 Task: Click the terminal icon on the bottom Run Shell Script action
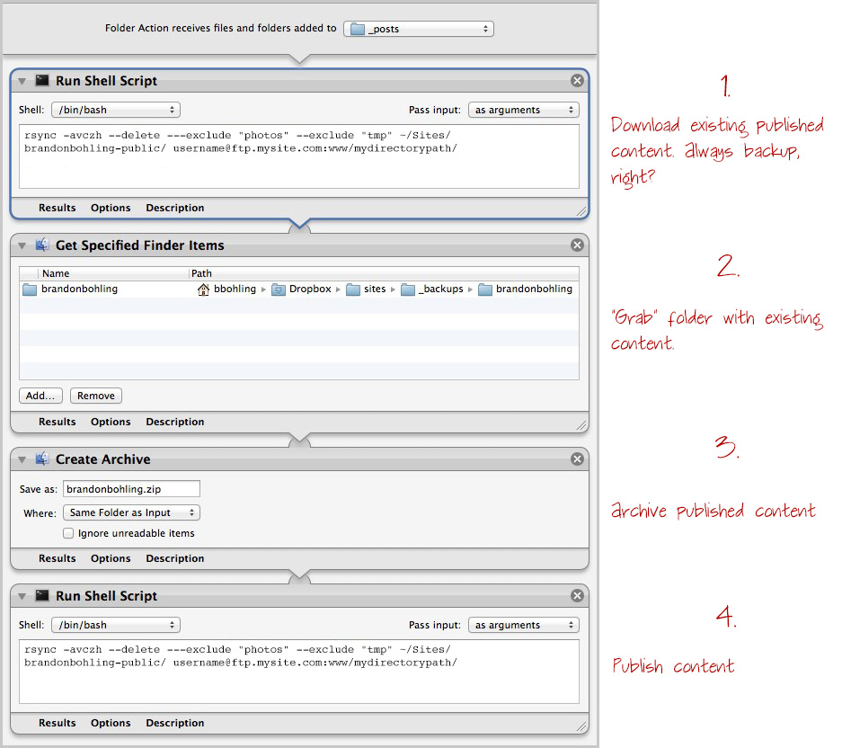click(x=42, y=595)
